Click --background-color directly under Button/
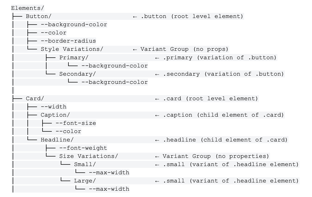This screenshot has height=197, width=312. coord(74,25)
